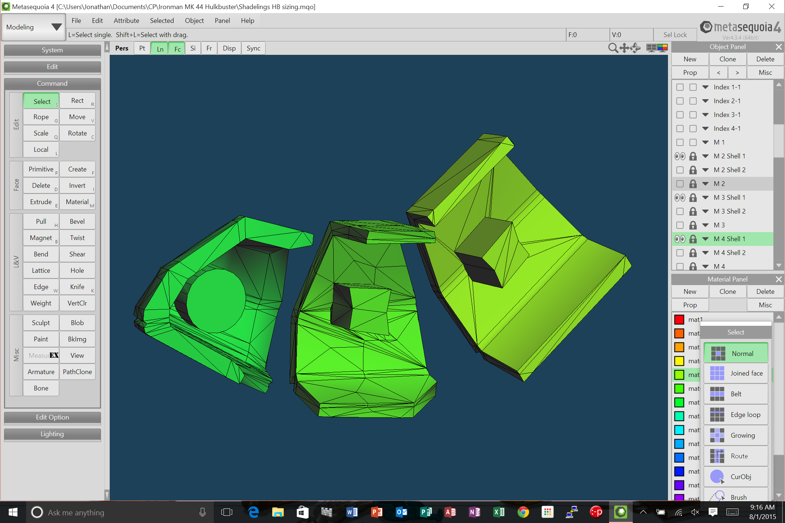Open Excel from the taskbar
The width and height of the screenshot is (785, 523).
pyautogui.click(x=499, y=512)
